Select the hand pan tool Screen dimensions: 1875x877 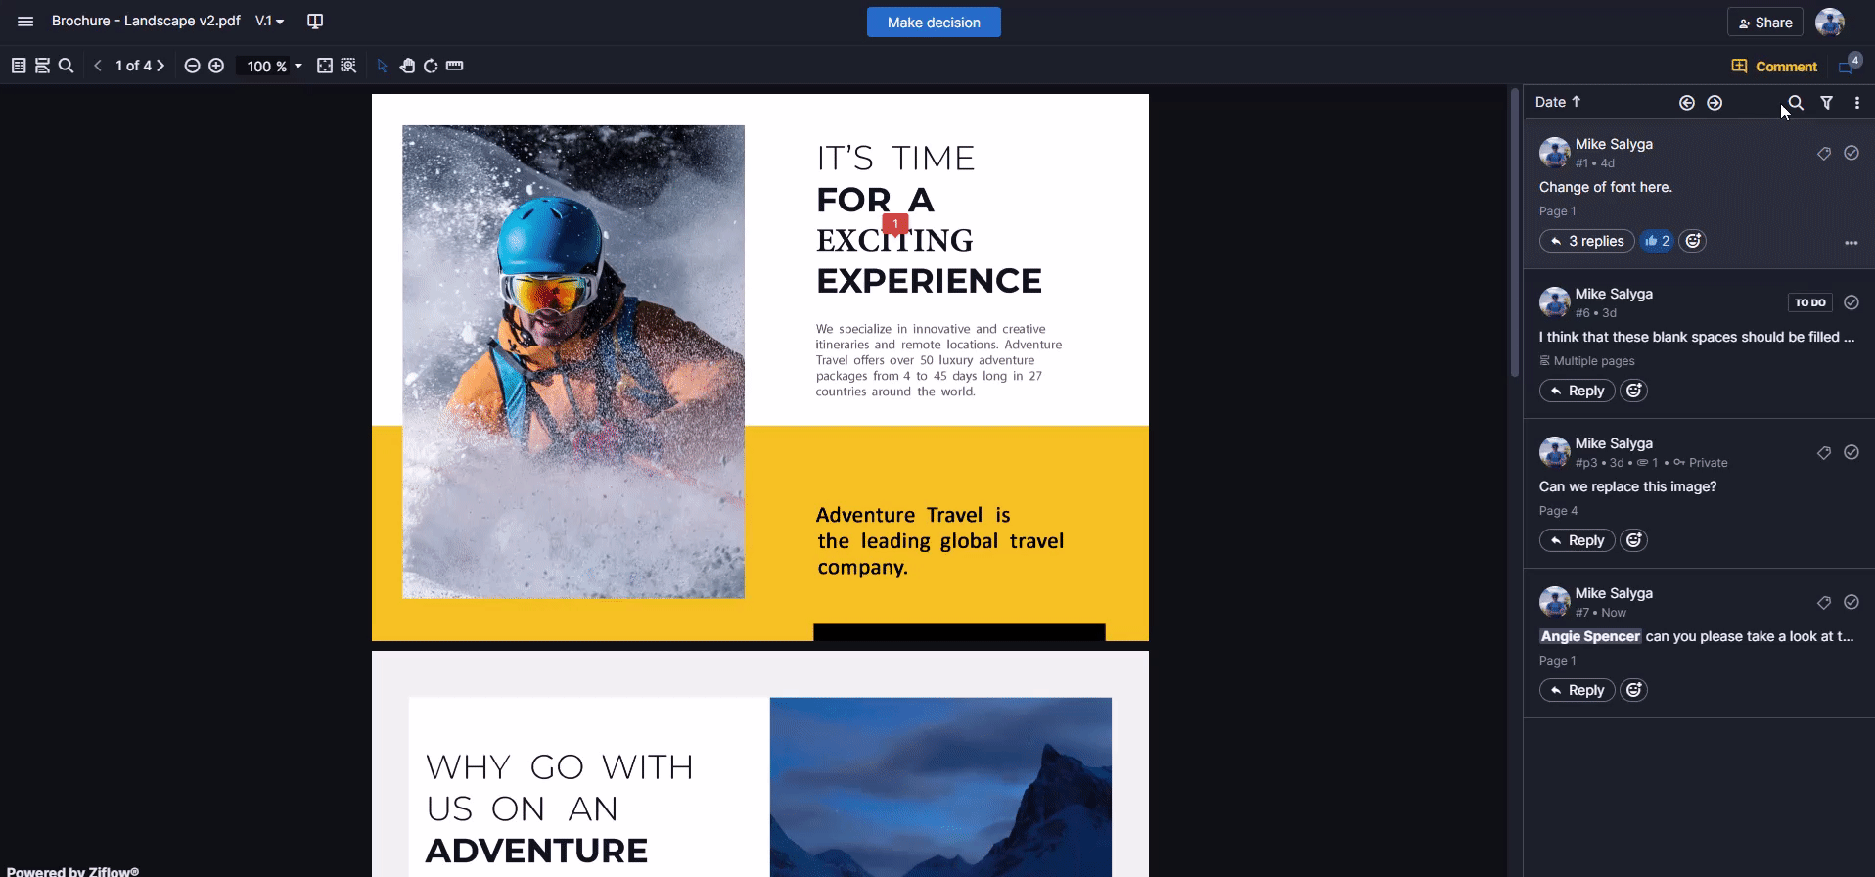click(x=407, y=66)
